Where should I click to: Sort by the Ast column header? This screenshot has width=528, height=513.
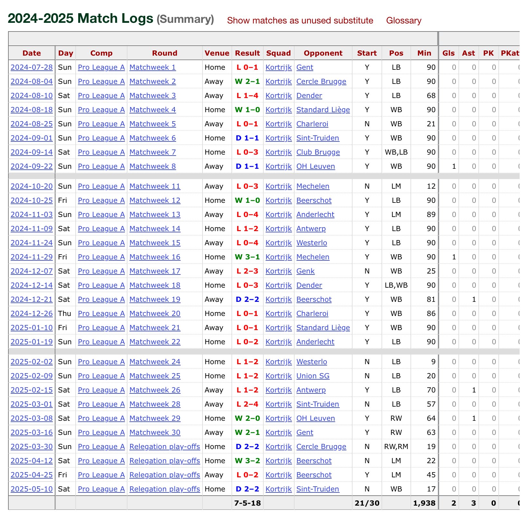point(468,53)
